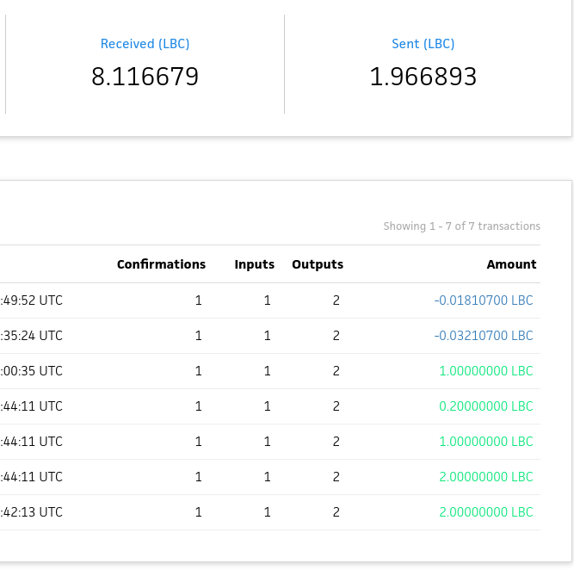Click the :35:24 UTC timestamp
Viewport: 574px width, 576px height.
(x=32, y=336)
